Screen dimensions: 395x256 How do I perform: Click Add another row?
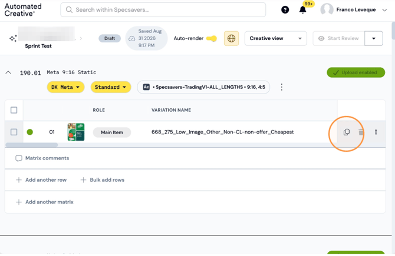click(x=41, y=180)
